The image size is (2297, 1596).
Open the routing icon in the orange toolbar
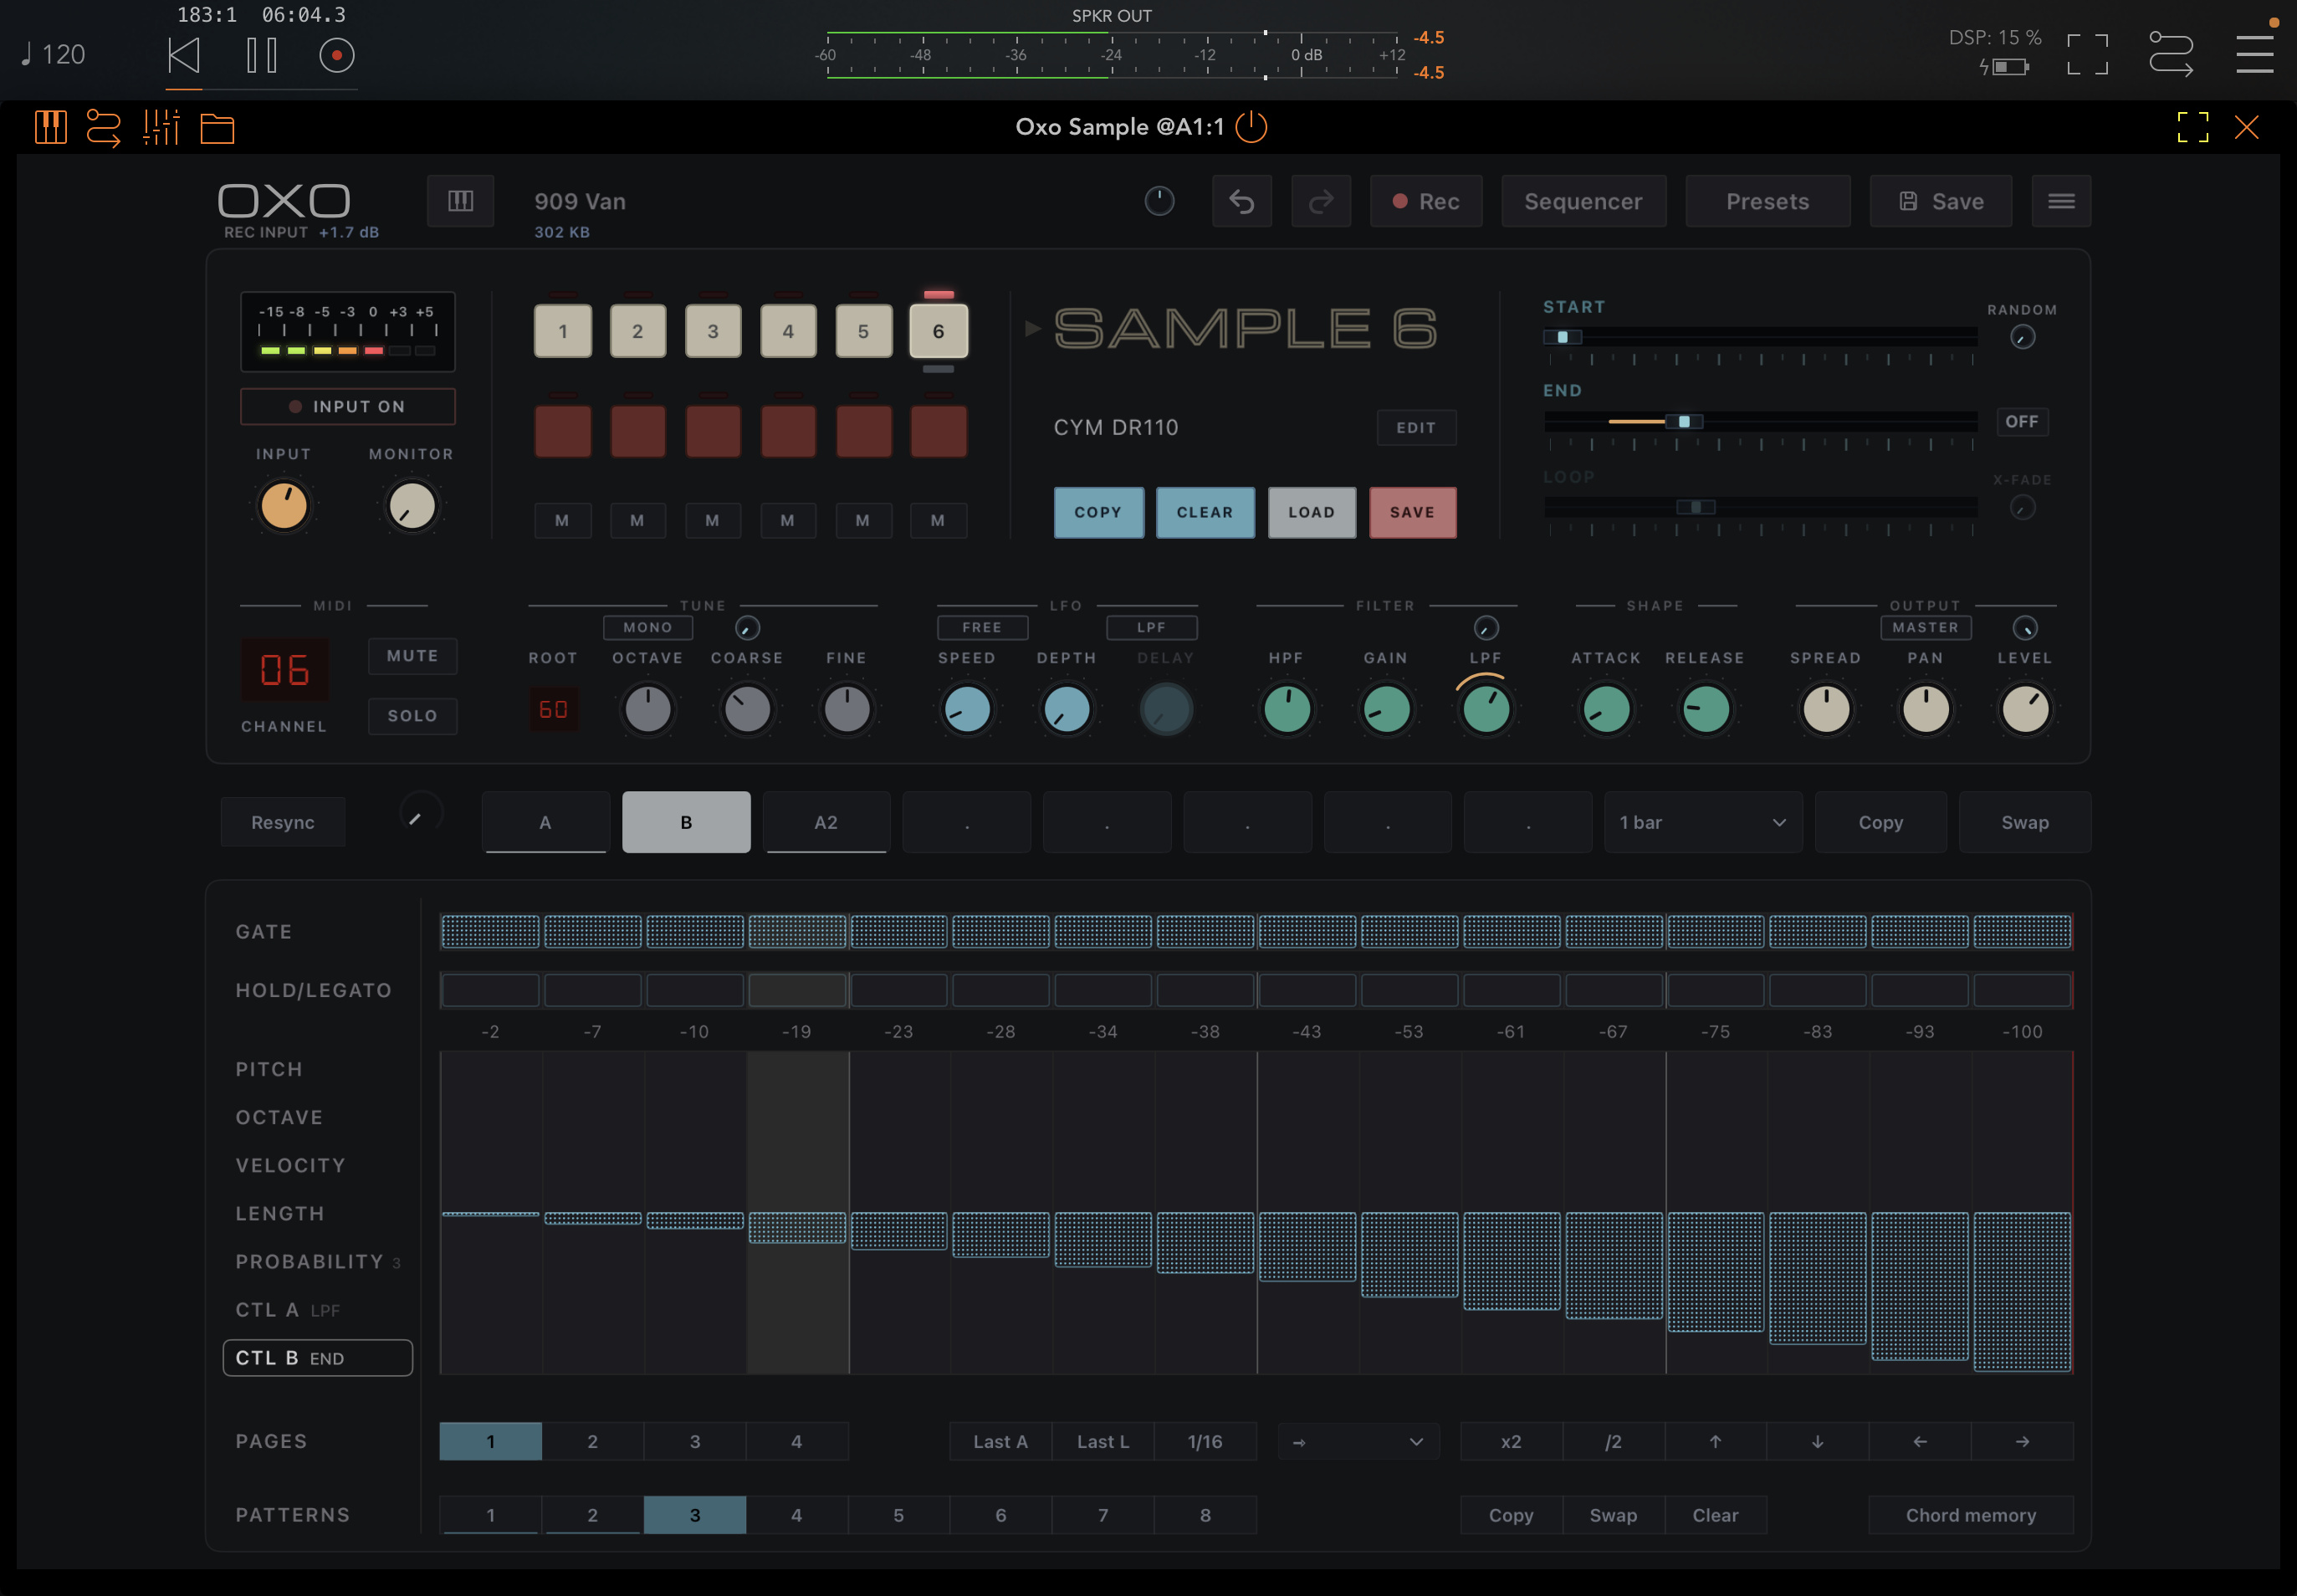[104, 127]
